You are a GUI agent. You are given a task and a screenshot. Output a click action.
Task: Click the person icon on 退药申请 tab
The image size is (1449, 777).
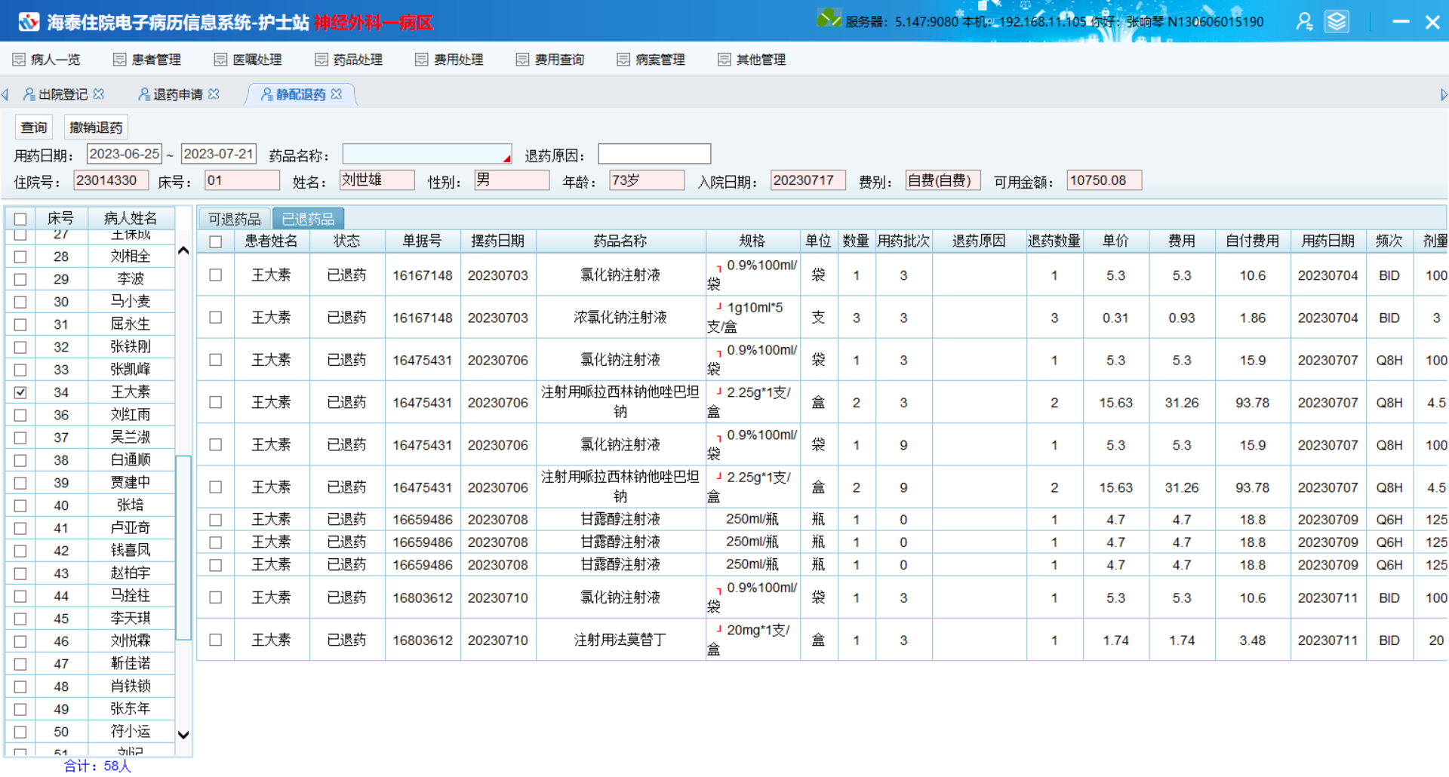tap(144, 94)
